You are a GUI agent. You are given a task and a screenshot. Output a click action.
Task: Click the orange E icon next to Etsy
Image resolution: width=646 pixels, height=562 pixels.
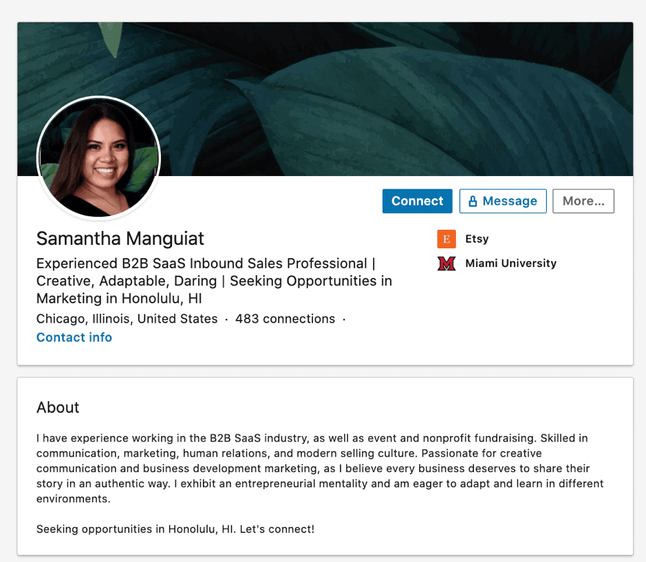(446, 239)
